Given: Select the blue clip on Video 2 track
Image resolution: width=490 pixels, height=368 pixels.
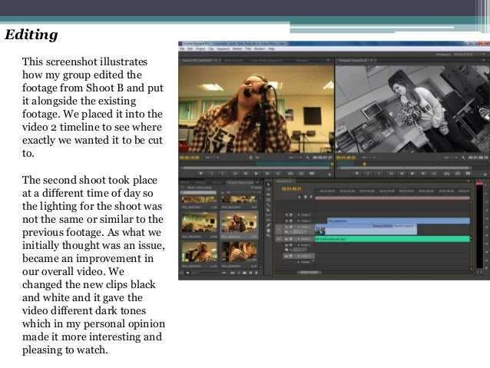Looking at the screenshot, I should 399,220.
